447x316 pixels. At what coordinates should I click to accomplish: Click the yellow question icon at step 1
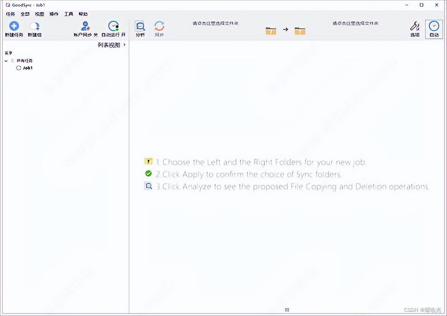(148, 161)
